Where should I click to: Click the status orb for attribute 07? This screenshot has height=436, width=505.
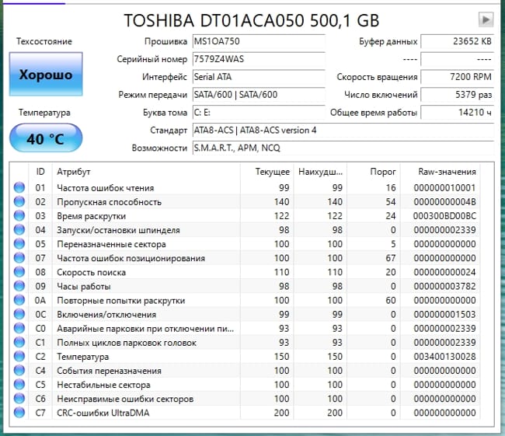(x=19, y=258)
